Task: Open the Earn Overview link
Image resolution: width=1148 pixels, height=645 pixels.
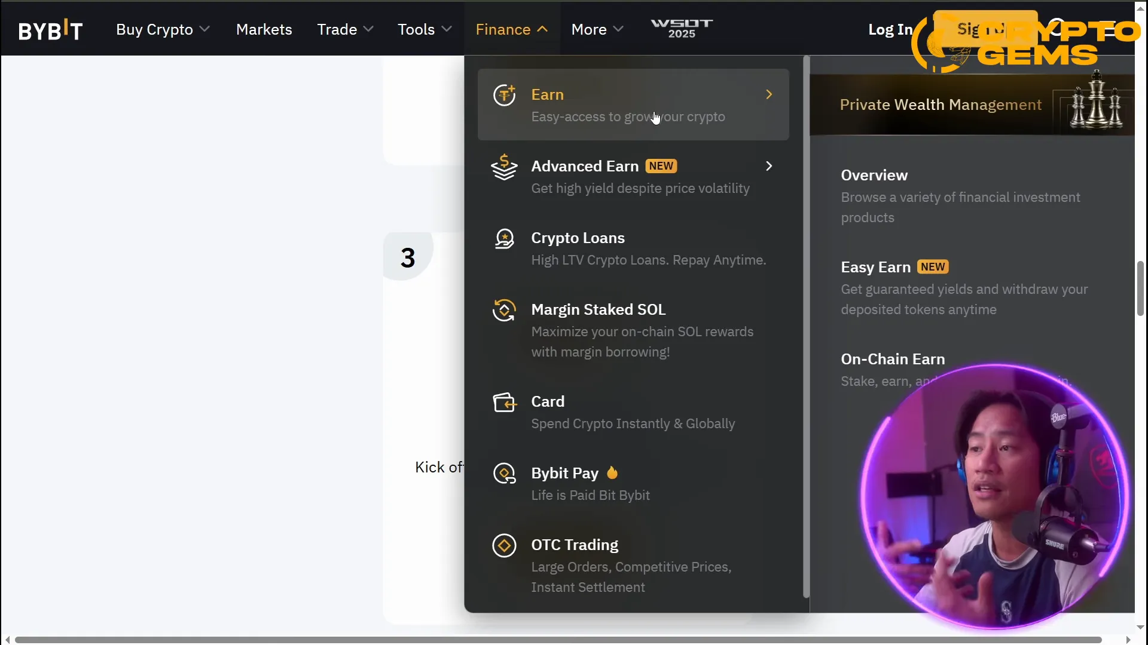Action: click(874, 175)
